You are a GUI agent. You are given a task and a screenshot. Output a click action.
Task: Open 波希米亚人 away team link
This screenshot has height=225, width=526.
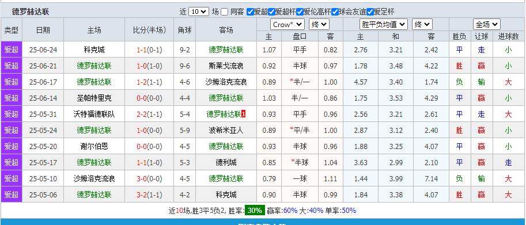click(226, 130)
